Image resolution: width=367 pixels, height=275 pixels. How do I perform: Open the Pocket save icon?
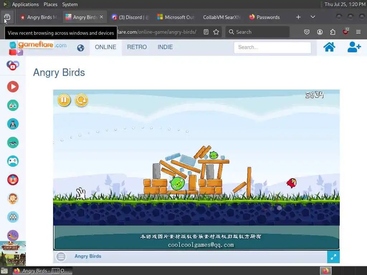[307, 32]
